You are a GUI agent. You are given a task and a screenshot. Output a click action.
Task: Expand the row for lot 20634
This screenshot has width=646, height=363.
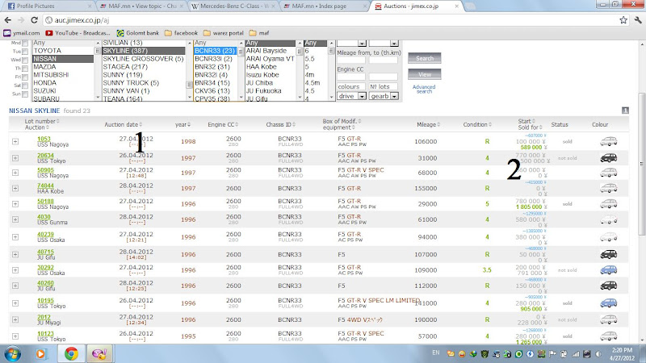(15, 158)
